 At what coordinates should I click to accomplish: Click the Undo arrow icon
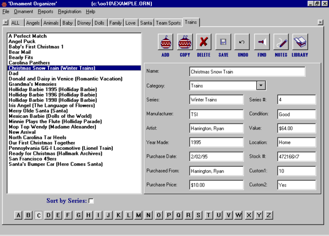coord(242,43)
